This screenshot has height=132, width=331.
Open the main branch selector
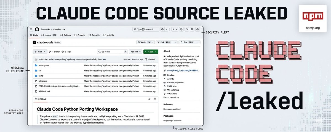(x=40, y=51)
